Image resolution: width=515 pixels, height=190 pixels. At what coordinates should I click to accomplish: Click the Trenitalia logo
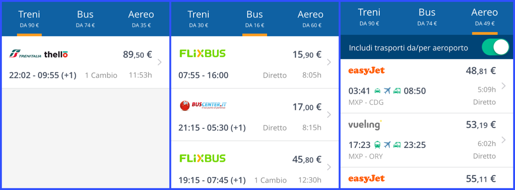pos(25,54)
